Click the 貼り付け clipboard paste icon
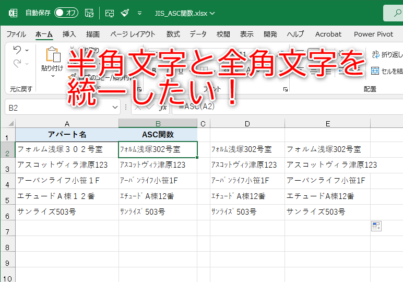Image resolution: width=403 pixels, height=282 pixels. (53, 54)
